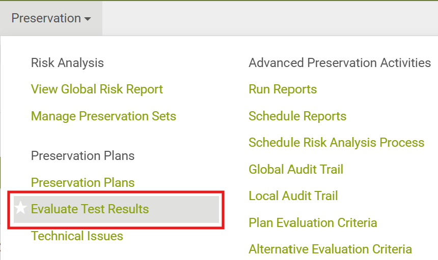Click the Advanced Preservation Activities heading

click(340, 63)
